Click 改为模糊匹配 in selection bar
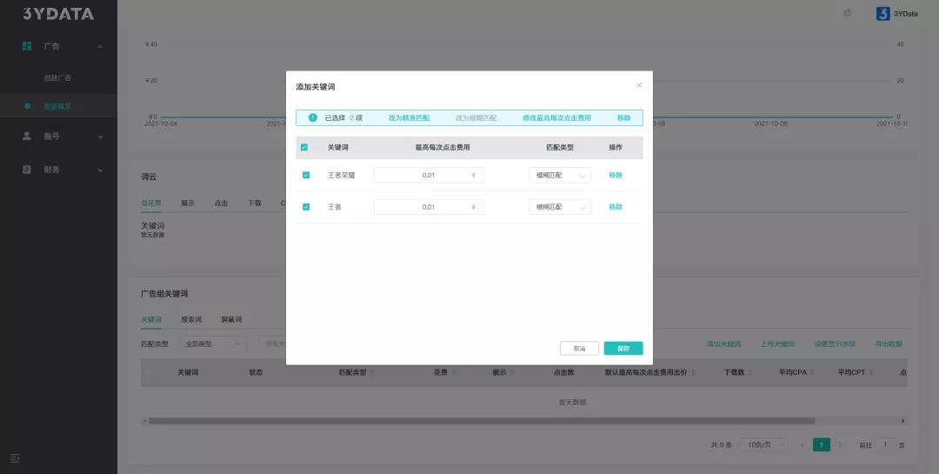 tap(476, 118)
